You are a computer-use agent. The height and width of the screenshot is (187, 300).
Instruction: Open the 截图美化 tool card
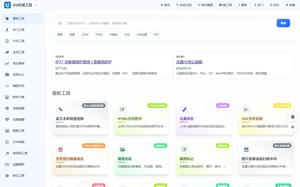click(x=142, y=158)
